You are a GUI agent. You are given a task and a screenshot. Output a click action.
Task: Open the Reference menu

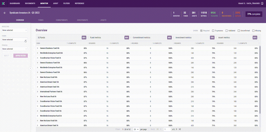tap(80, 3)
